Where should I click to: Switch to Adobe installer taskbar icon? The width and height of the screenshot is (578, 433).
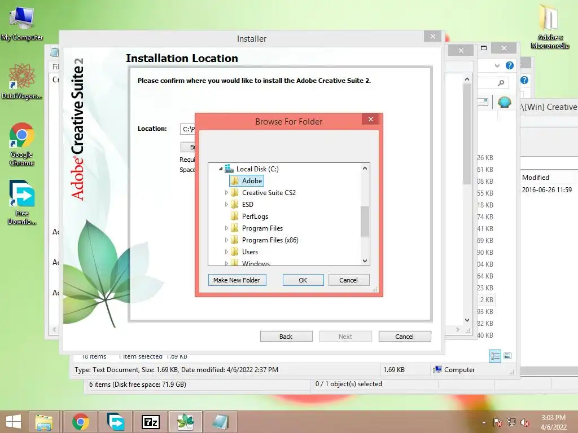tap(186, 422)
